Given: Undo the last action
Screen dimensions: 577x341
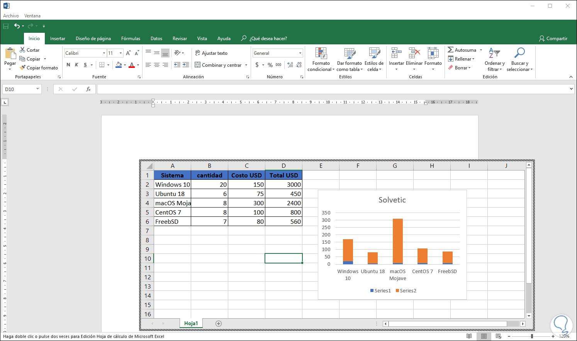Looking at the screenshot, I should (17, 26).
